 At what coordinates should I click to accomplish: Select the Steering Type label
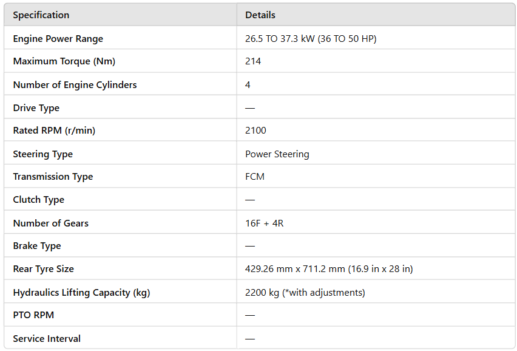coord(43,154)
